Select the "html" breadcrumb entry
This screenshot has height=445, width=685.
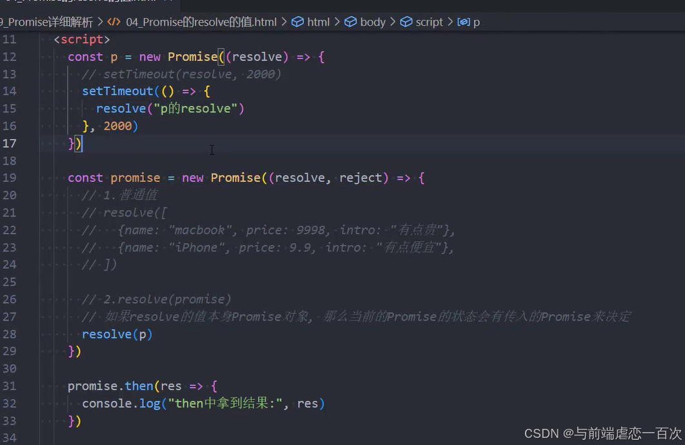coord(317,21)
